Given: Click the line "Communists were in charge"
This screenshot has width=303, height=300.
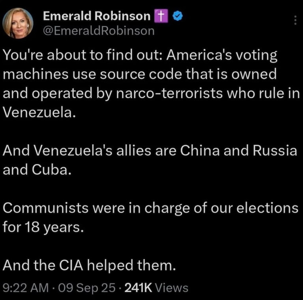Looking at the screenshot, I should [150, 209].
